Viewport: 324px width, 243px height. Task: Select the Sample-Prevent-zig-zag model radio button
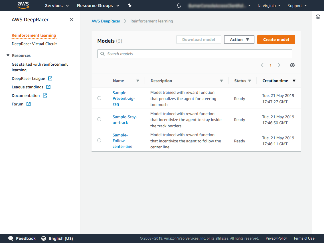99,98
